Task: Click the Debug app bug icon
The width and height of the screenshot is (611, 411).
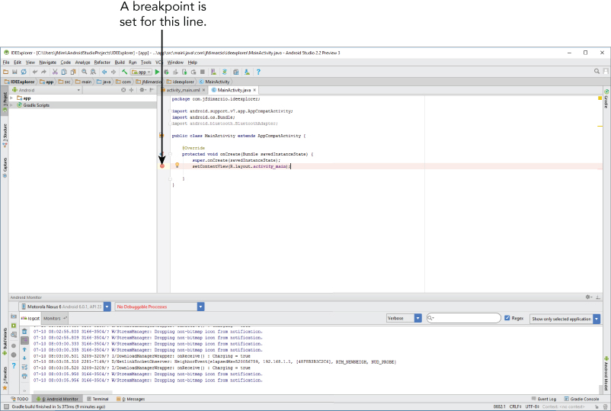Action: point(166,72)
